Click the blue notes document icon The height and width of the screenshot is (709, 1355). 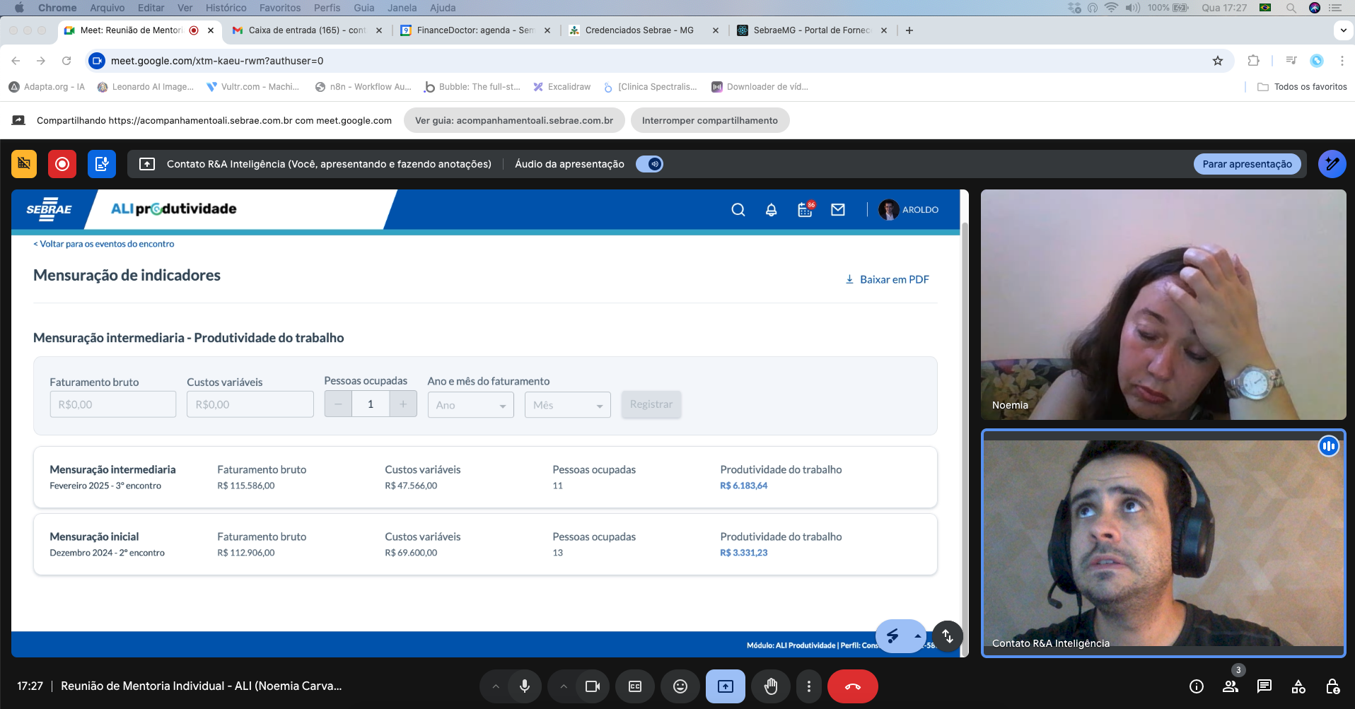pos(102,164)
